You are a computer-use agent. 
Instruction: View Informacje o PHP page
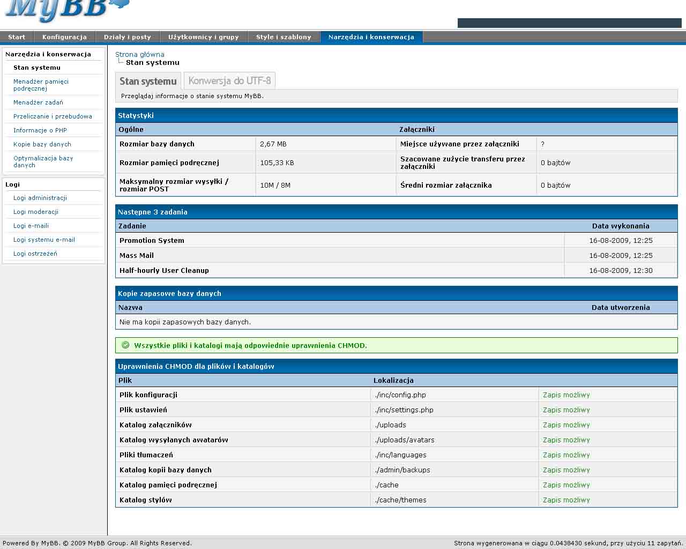point(40,130)
